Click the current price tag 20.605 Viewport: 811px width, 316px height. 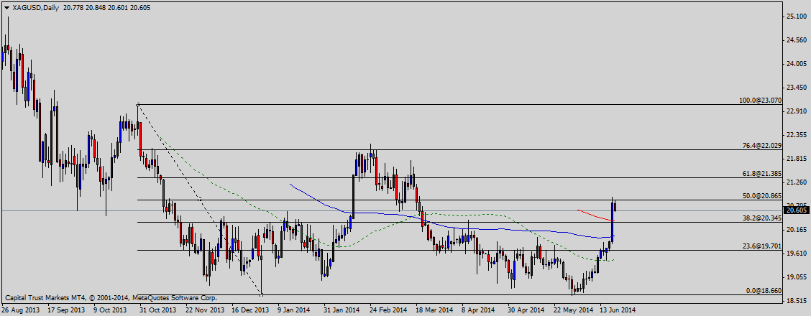796,210
